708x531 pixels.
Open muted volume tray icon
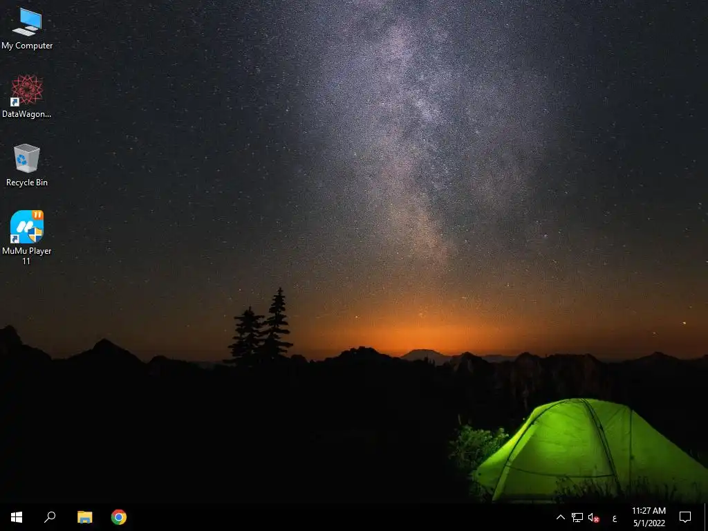coord(593,517)
